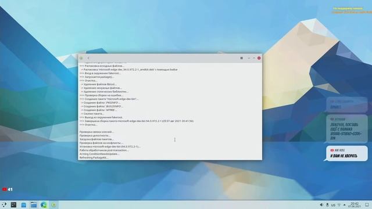Click the log line 'Arming ConditionNeedsUpdate...'
Screen dimensions: 372x209
(99, 154)
